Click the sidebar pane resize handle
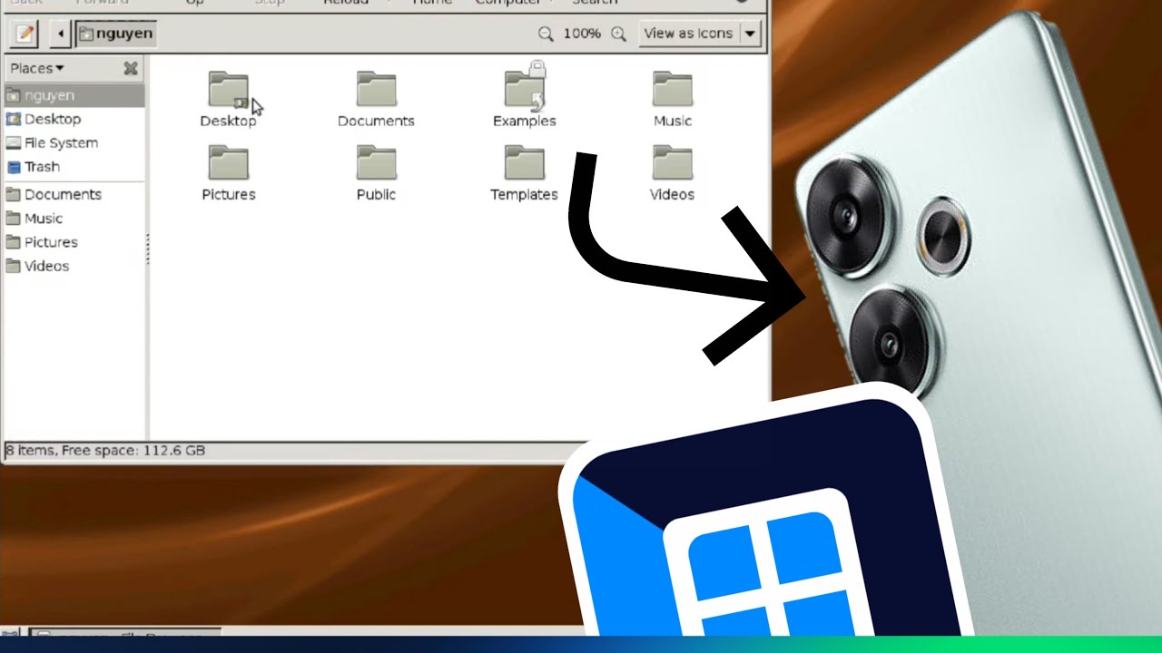This screenshot has height=653, width=1162. coord(147,249)
